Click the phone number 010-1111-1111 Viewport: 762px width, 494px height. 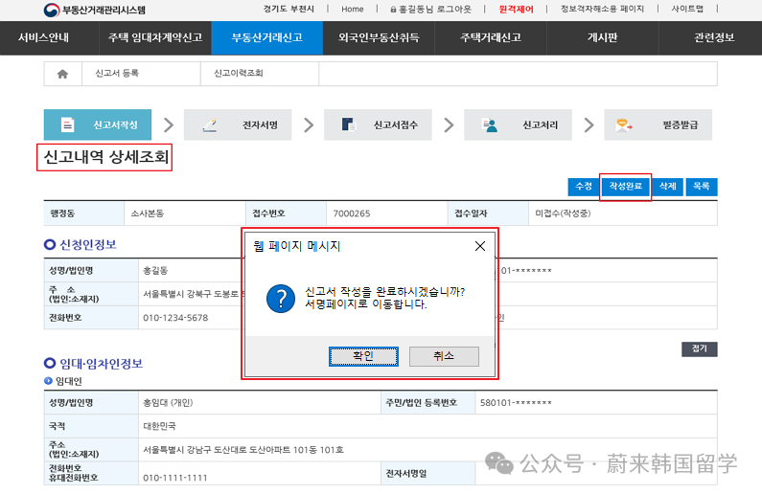[175, 478]
